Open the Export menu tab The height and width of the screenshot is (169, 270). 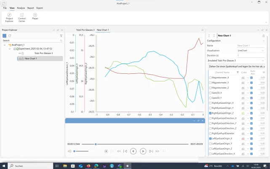tap(40, 8)
